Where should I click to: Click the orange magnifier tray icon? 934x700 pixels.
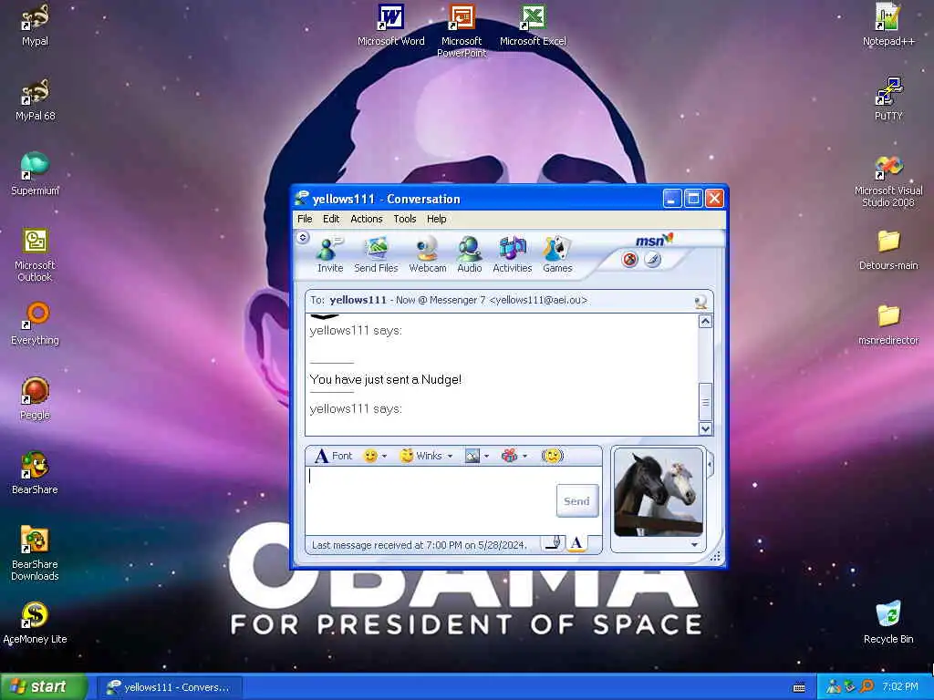coord(867,687)
